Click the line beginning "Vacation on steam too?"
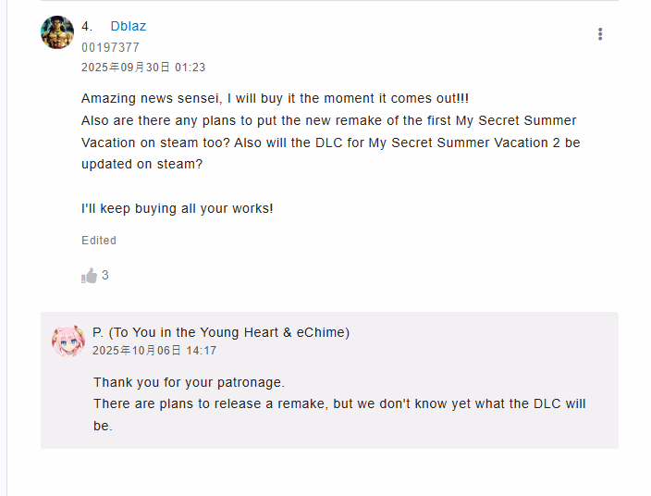 (330, 143)
